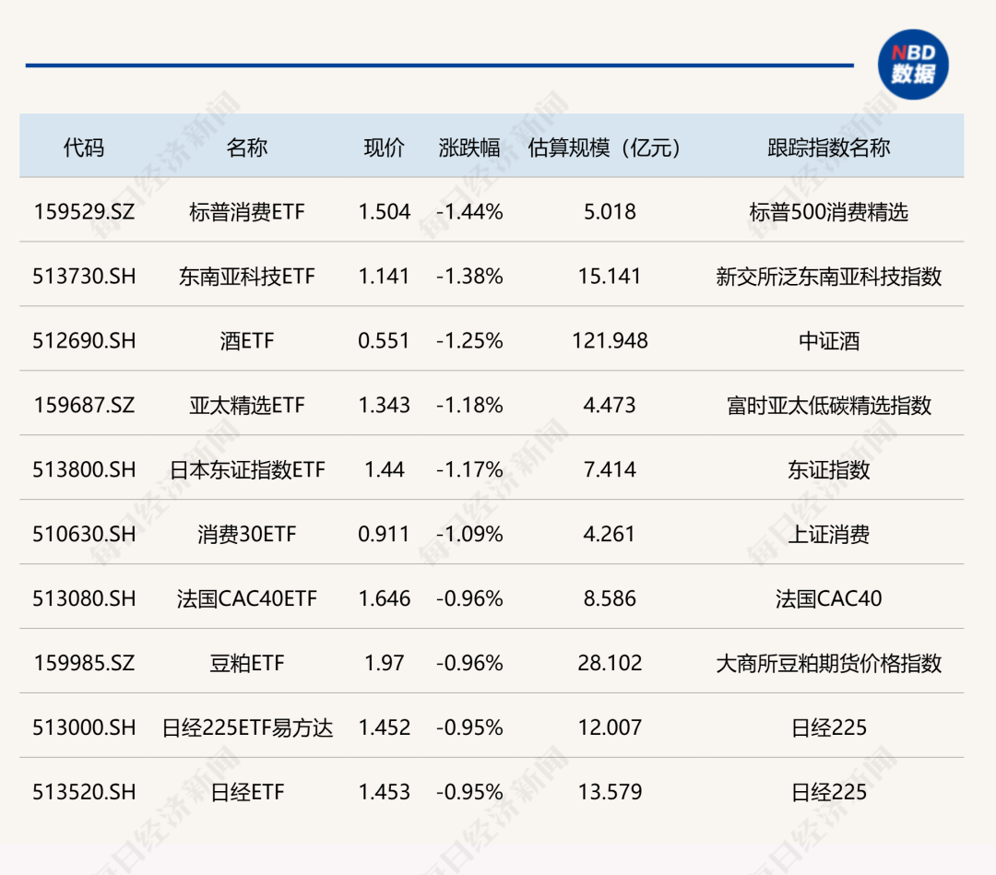Click fund code 510630.SH
Viewport: 996px width, 875px height.
coord(84,535)
